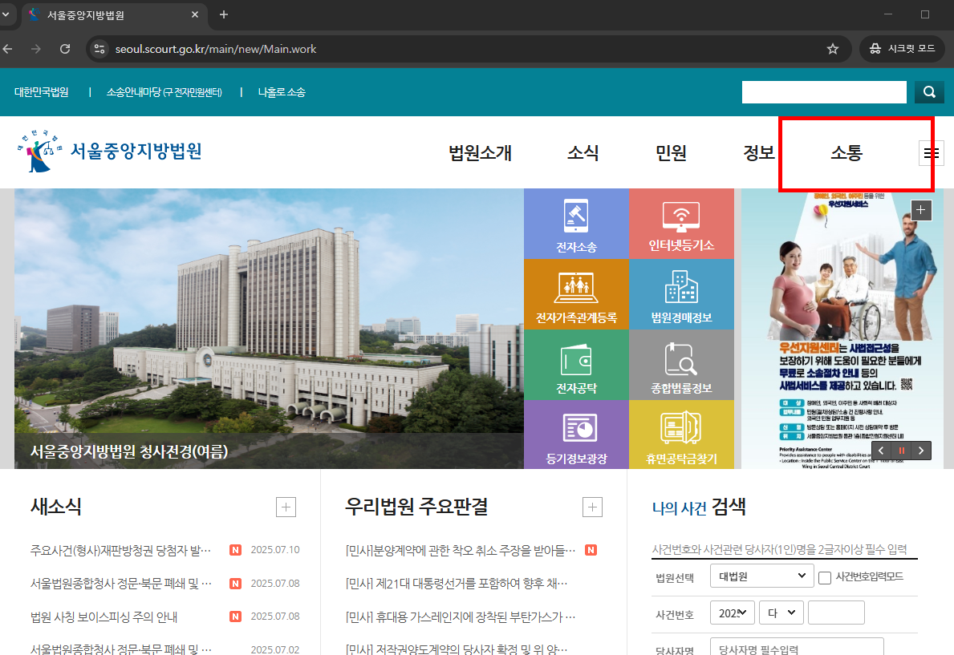Click the 청사전경(여름) main photo

pyautogui.click(x=269, y=329)
